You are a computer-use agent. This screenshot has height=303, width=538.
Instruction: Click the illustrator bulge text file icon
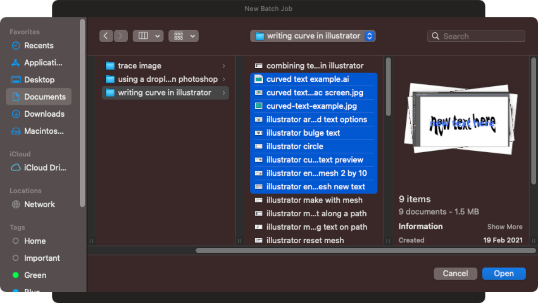[258, 133]
